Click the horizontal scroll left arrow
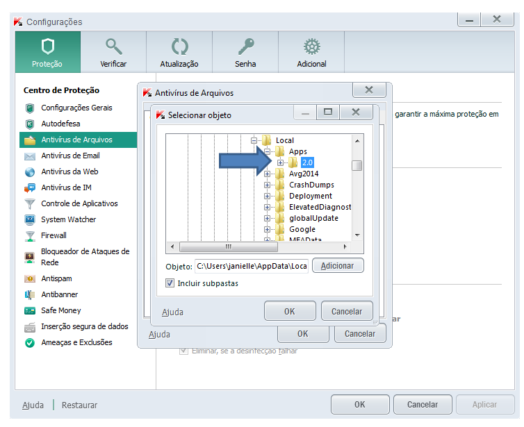This screenshot has width=524, height=427. pyautogui.click(x=172, y=246)
